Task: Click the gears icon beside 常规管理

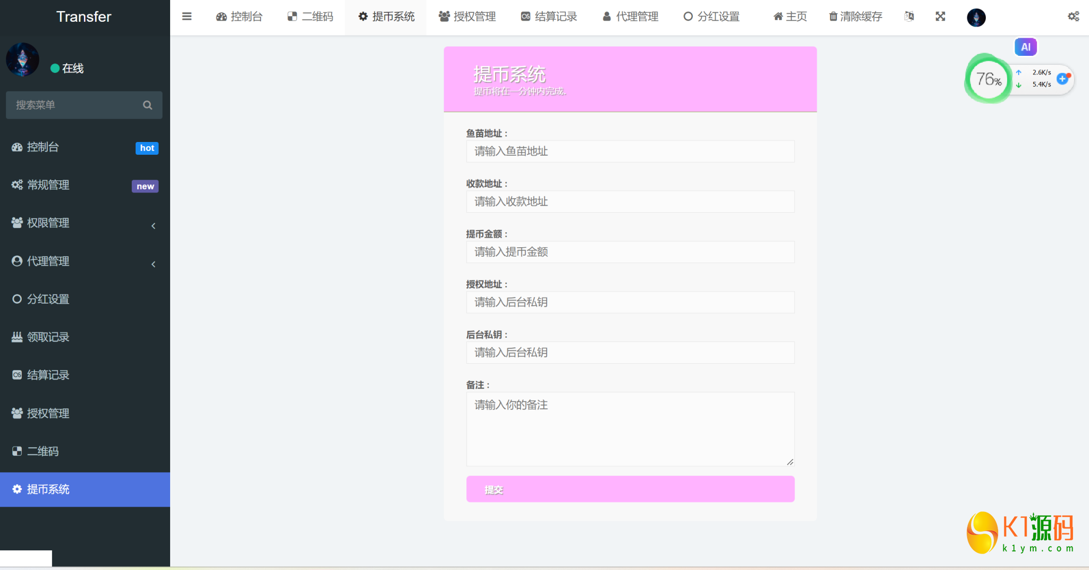Action: (17, 185)
